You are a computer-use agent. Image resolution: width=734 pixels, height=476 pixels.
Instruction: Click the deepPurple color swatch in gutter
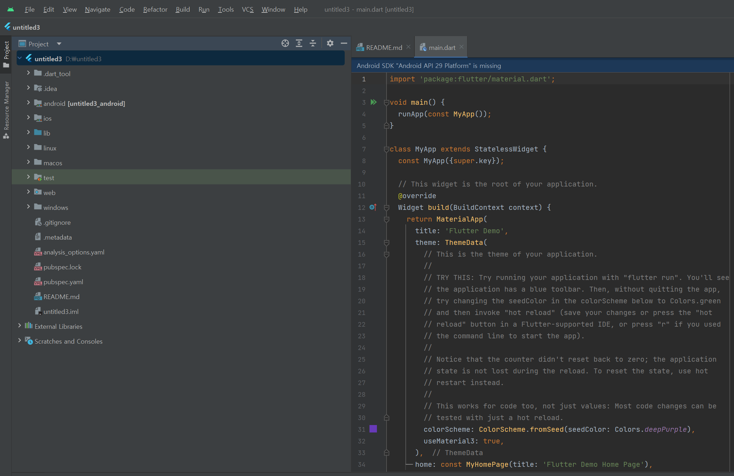tap(373, 429)
